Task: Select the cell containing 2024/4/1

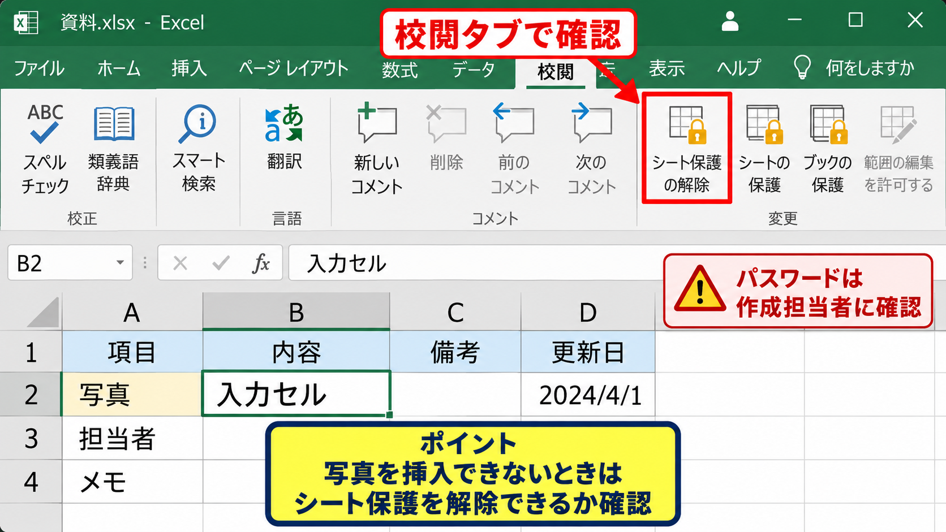Action: (588, 395)
